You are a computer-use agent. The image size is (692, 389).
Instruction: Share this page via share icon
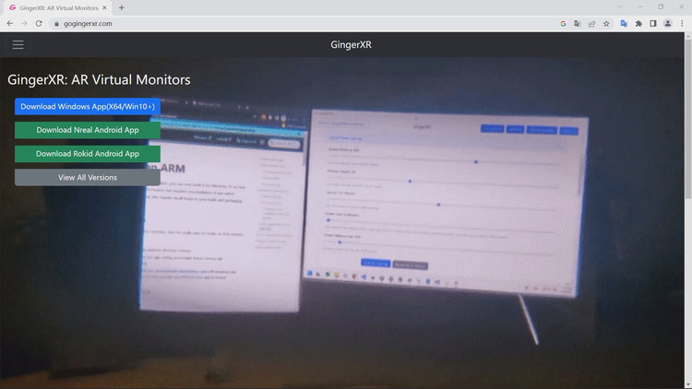coord(591,24)
